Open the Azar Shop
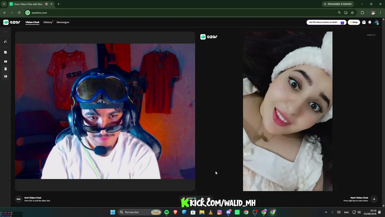385x217 pixels. [x=354, y=22]
